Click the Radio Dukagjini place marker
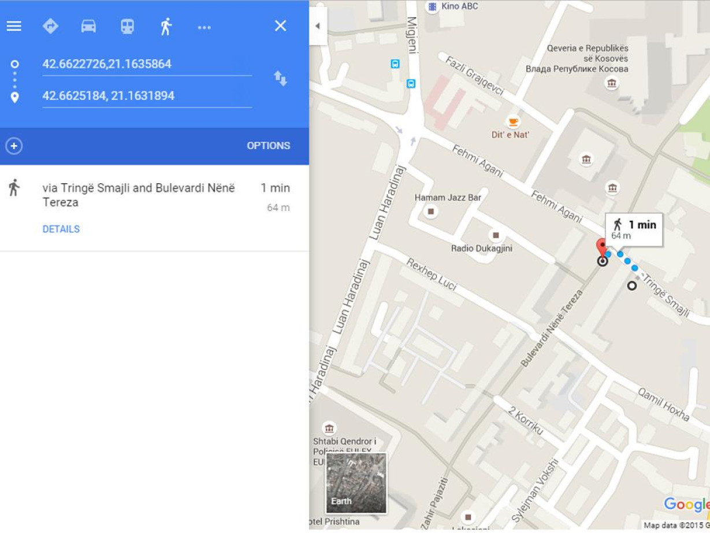710x533 pixels. coord(495,235)
